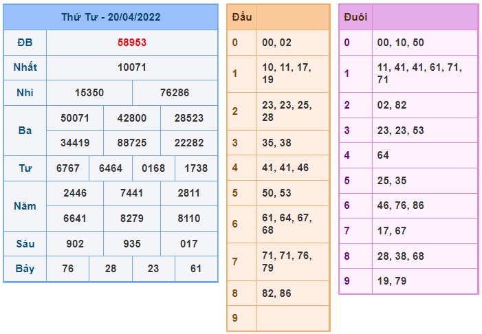Select sixth prize number 017
482x334 pixels.
pyautogui.click(x=189, y=244)
